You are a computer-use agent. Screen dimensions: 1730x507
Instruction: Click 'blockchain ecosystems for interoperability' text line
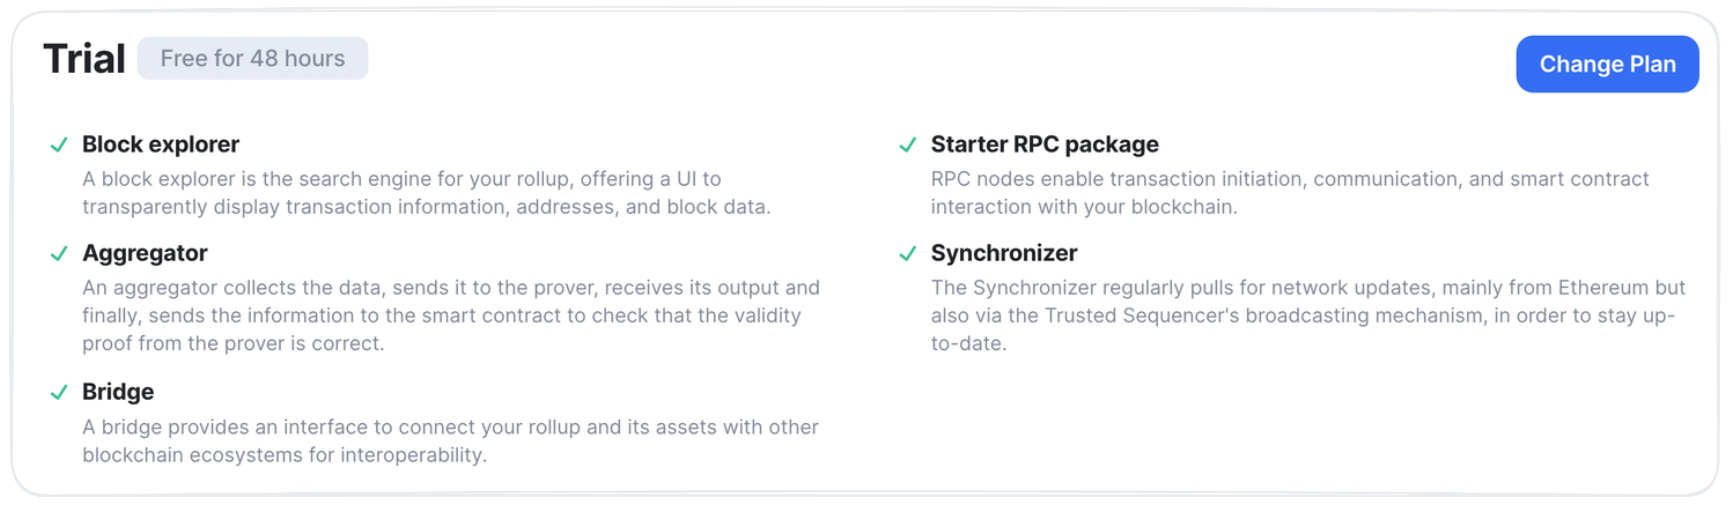[x=284, y=455]
